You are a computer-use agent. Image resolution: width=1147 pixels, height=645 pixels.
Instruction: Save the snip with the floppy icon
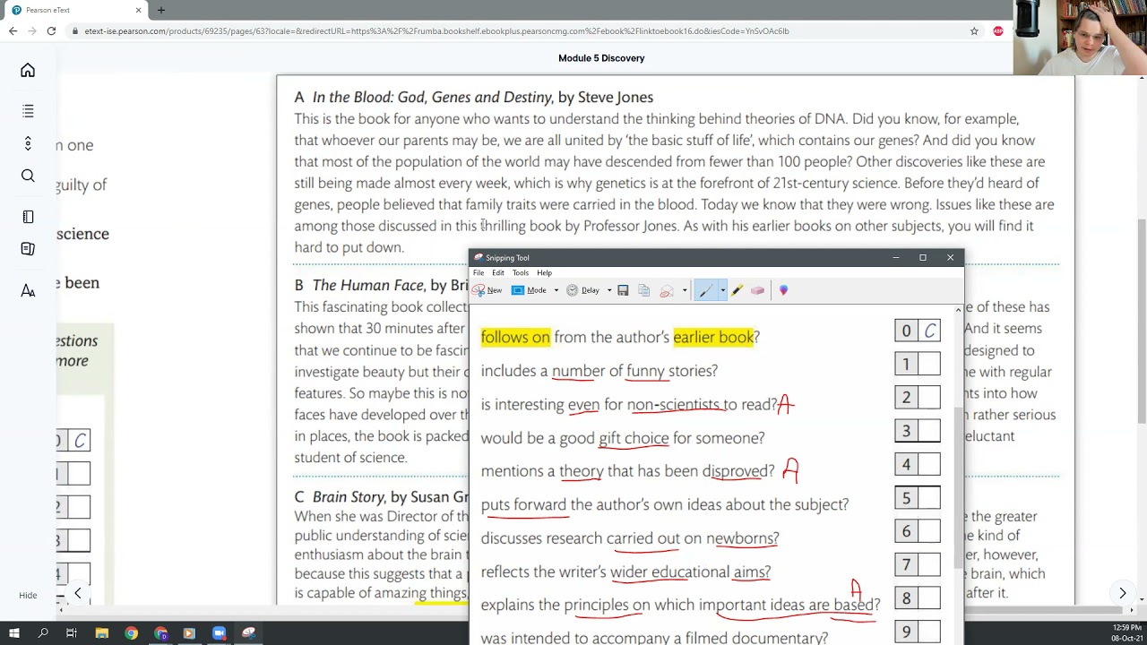point(623,290)
